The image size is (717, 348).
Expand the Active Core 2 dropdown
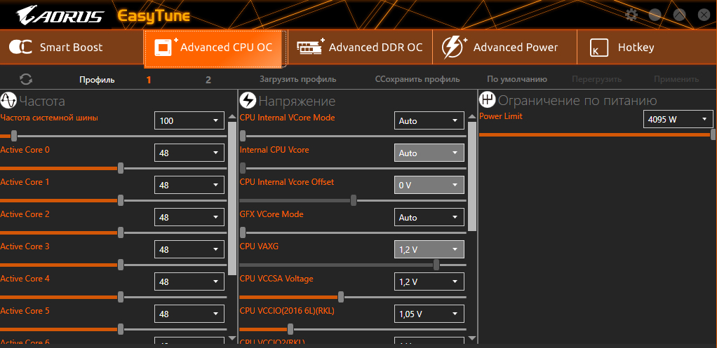[189, 217]
